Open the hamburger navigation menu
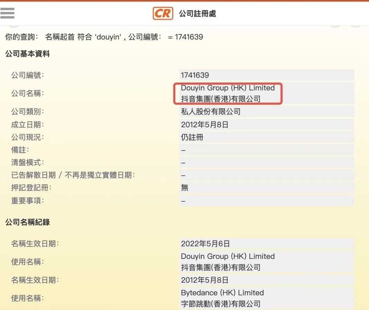 (7, 13)
